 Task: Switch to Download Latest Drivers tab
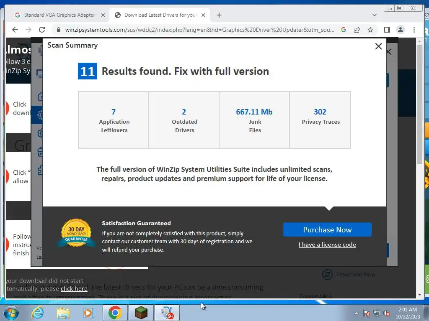(x=160, y=15)
